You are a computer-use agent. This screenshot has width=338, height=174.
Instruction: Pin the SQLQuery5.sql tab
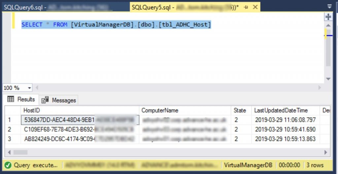click(246, 7)
